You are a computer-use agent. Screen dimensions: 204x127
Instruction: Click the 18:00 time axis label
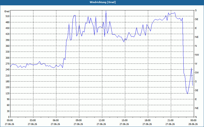[148, 120]
